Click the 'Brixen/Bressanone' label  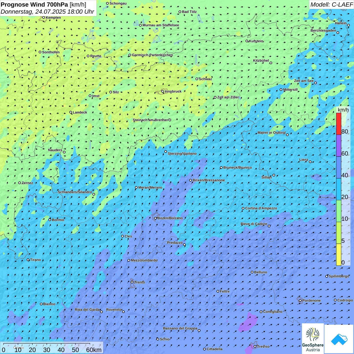pos(209,180)
